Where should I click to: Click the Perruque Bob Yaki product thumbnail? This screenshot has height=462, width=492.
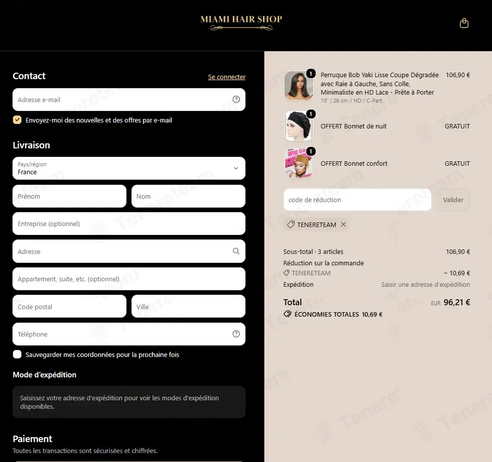coord(299,86)
